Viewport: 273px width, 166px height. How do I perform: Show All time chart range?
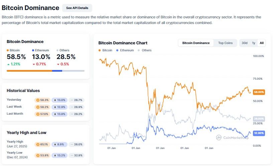pyautogui.click(x=262, y=43)
